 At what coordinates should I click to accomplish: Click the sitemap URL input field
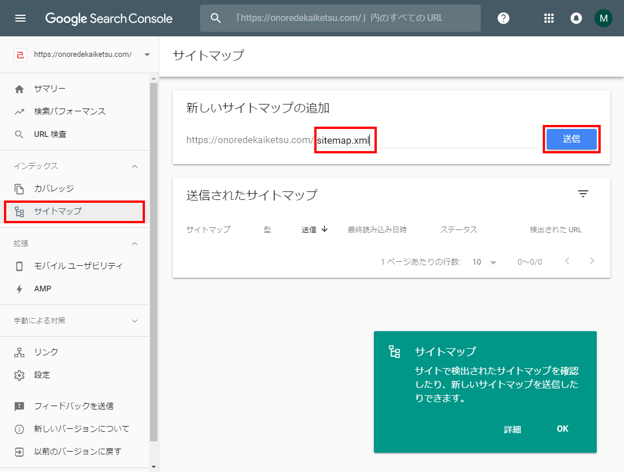426,140
